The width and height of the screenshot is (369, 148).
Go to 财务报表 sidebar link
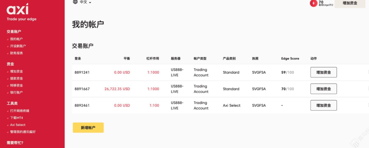click(x=16, y=53)
